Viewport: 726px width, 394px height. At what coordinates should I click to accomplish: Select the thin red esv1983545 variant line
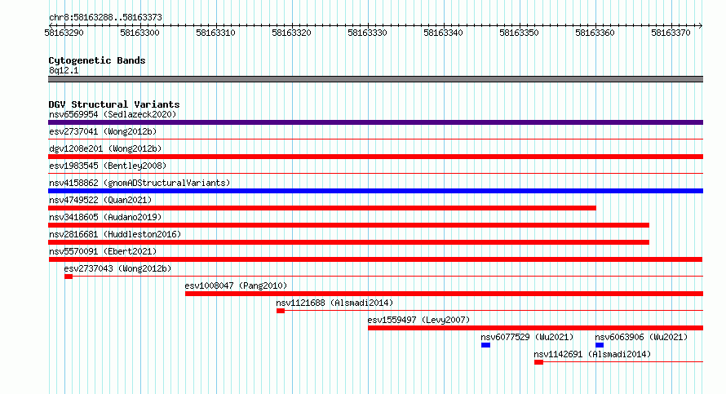click(375, 173)
